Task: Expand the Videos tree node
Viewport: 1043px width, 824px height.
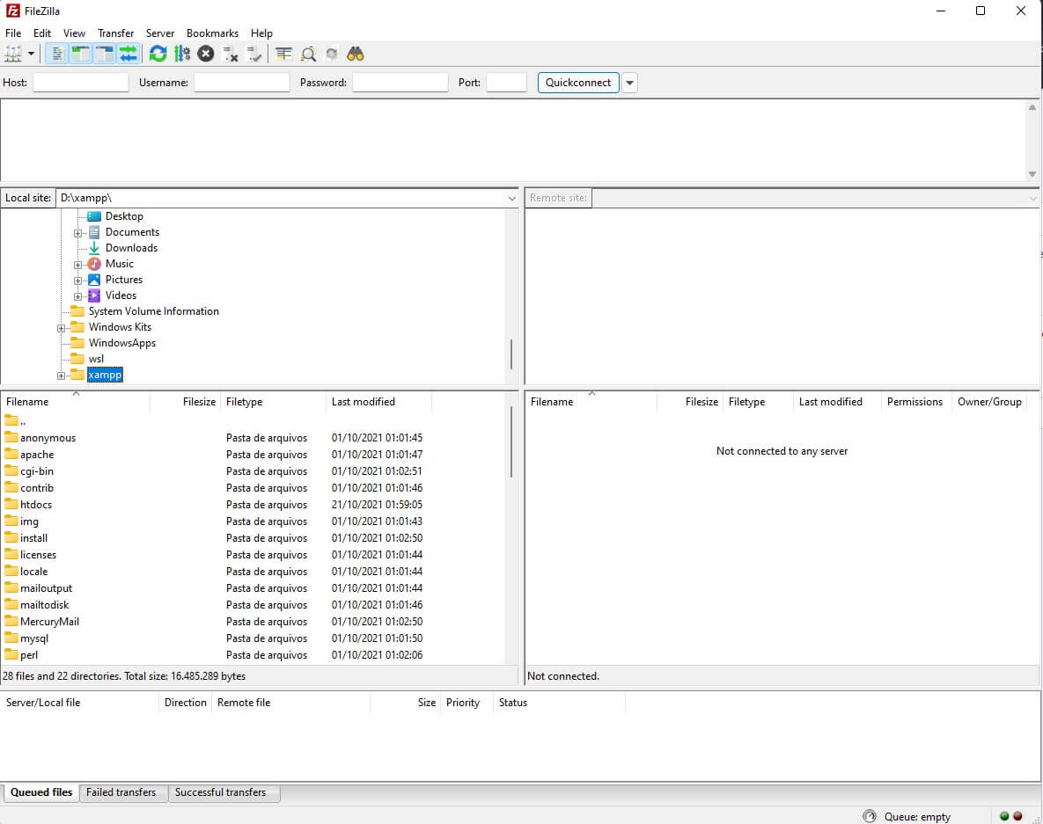Action: (77, 296)
